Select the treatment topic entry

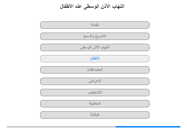click(x=95, y=103)
